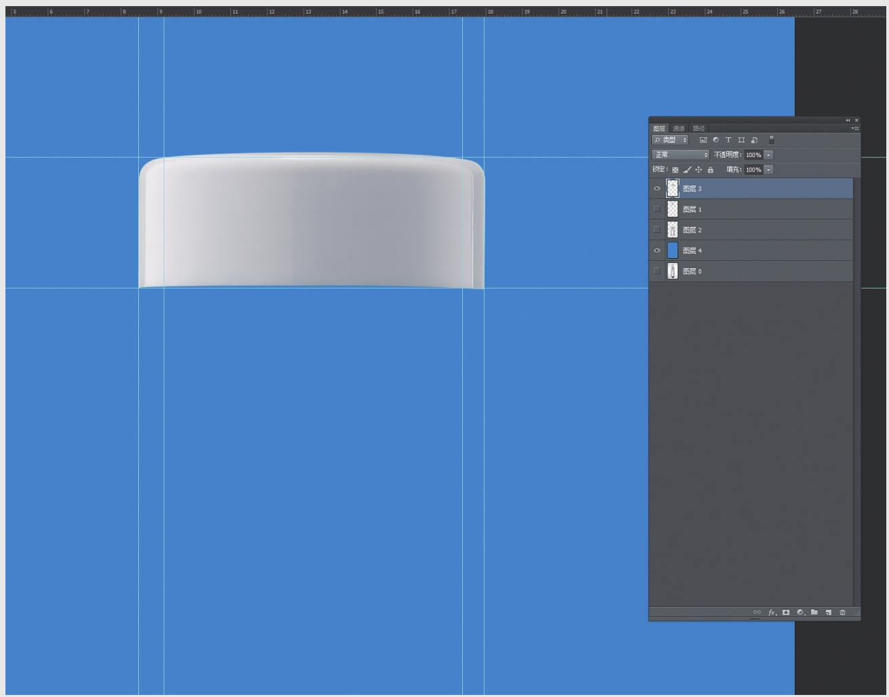Switch to the 通道 tab

678,129
